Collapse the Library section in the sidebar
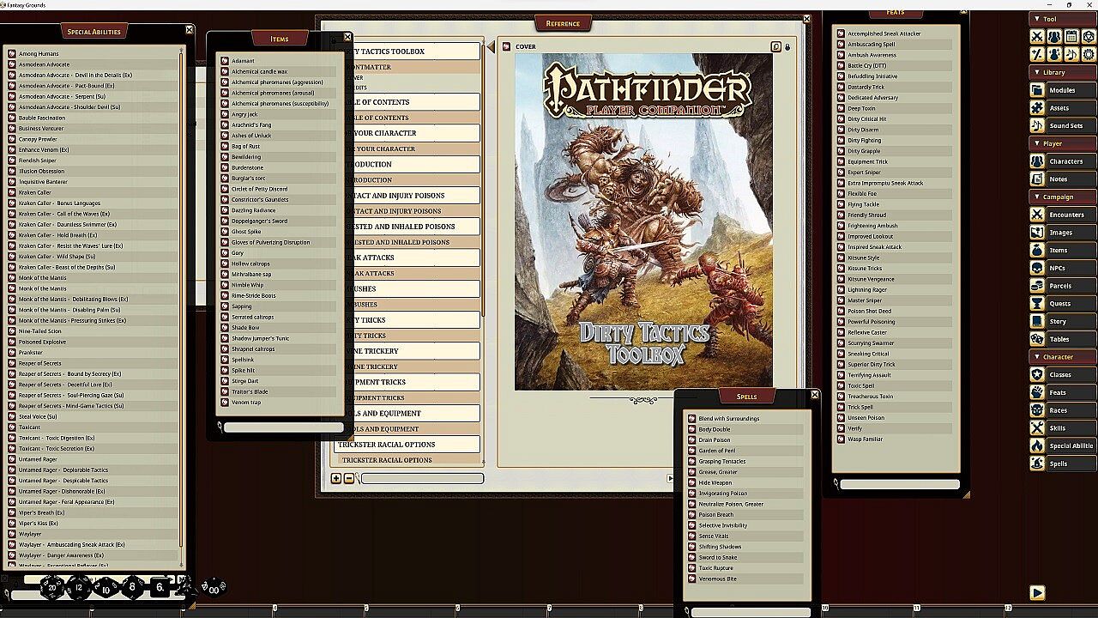 [x=1062, y=72]
